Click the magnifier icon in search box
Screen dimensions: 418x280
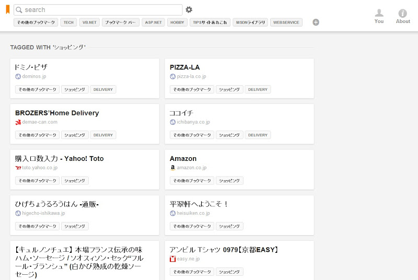pos(19,10)
